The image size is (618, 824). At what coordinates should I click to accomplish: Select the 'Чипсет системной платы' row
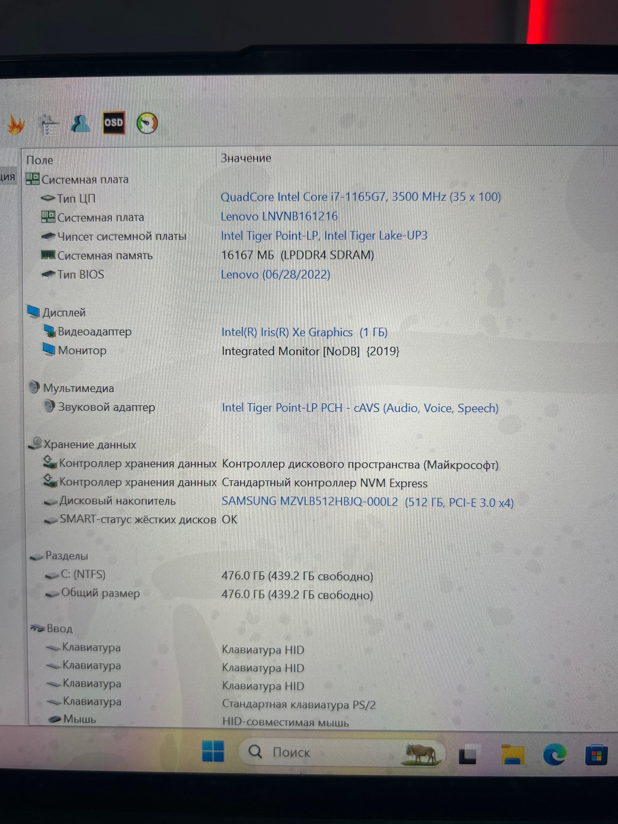coord(114,236)
